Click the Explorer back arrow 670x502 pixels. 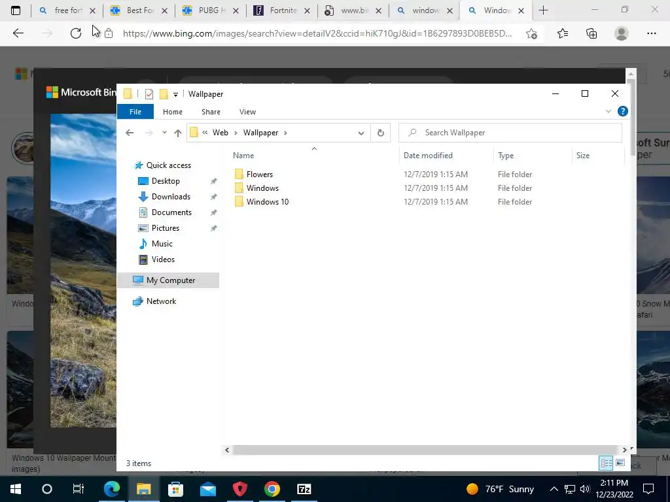click(130, 133)
